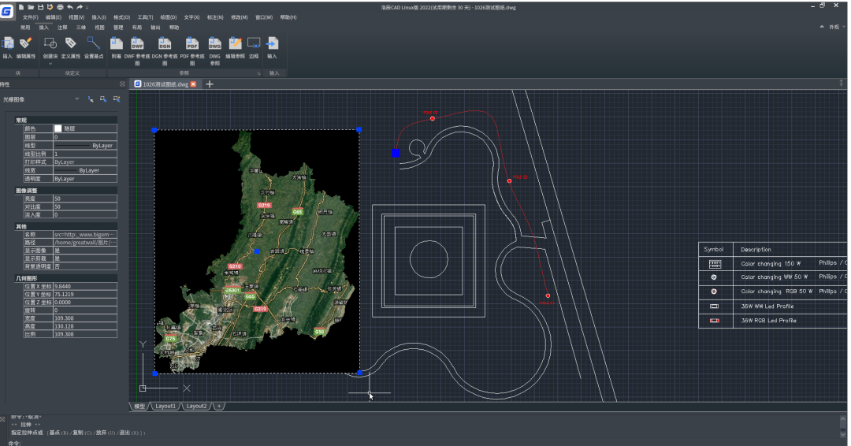Screen dimensions: 851x446
Task: Switch to the 注释 ribbon tab
Action: coord(62,27)
